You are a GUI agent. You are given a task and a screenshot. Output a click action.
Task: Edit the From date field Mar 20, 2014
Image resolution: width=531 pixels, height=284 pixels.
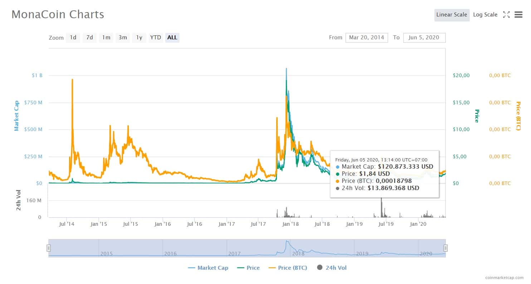(x=366, y=38)
